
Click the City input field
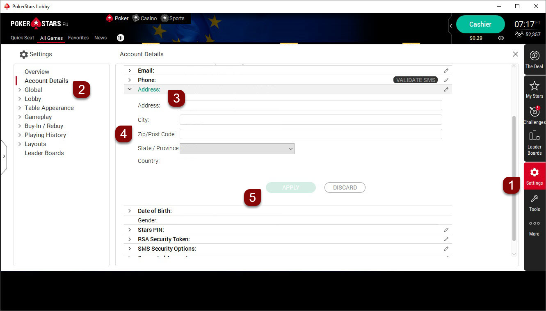[x=311, y=120]
